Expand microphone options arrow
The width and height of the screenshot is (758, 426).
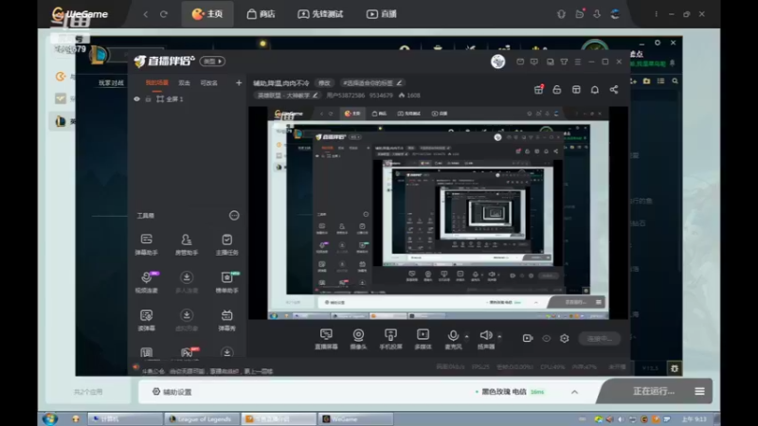click(x=466, y=336)
